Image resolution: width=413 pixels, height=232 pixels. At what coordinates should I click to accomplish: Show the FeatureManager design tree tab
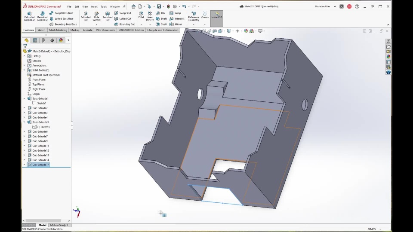26,40
